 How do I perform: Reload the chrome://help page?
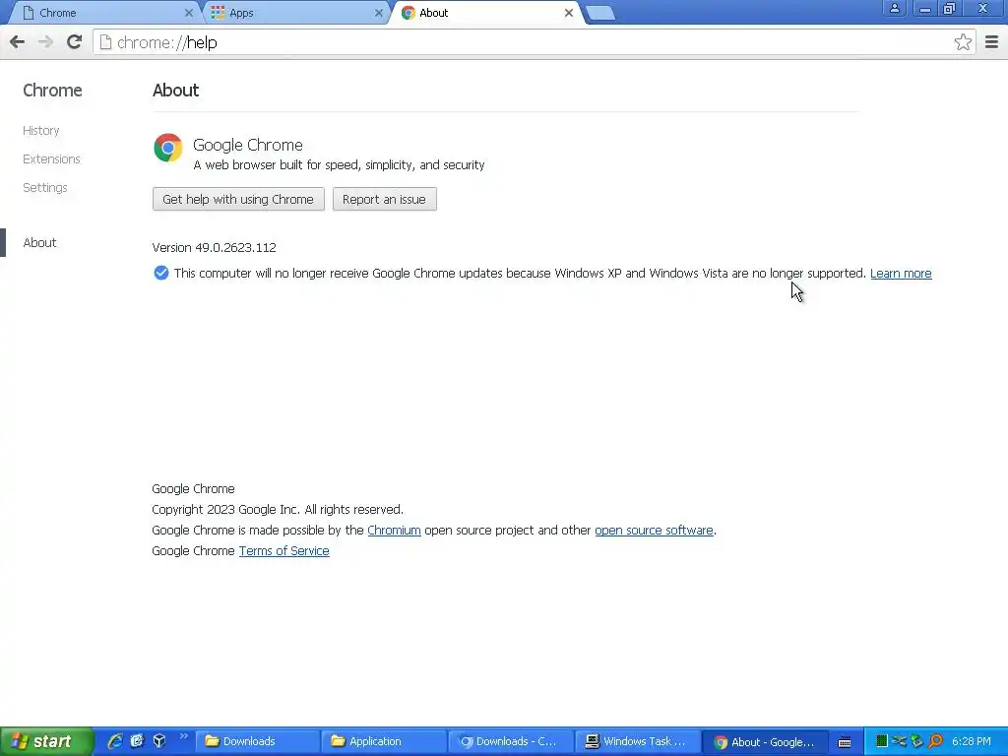(x=74, y=42)
